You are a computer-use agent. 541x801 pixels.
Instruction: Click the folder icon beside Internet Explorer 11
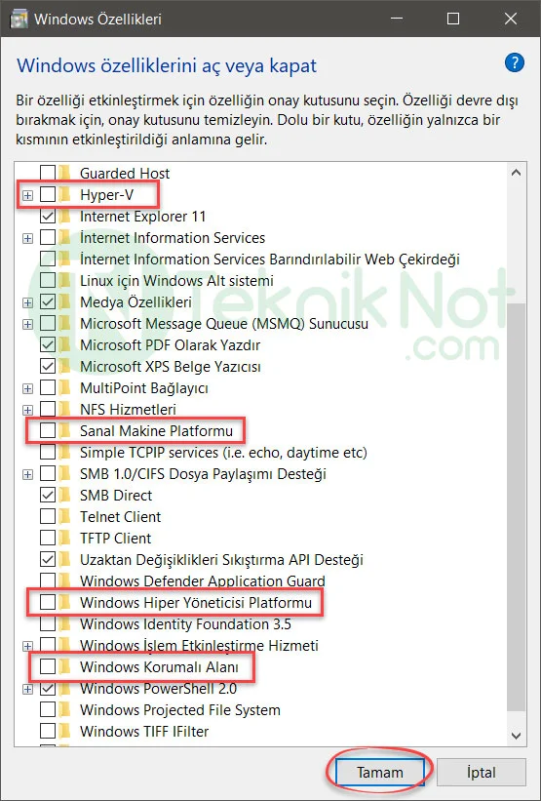pos(64,216)
